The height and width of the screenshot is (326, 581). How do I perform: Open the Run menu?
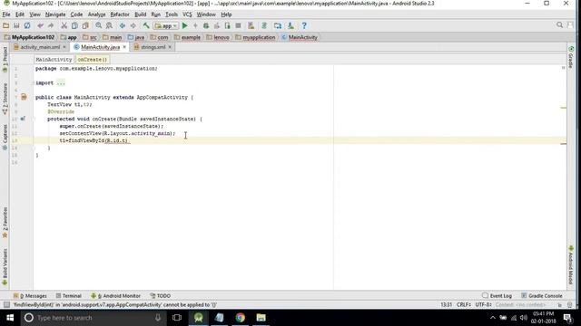click(155, 14)
